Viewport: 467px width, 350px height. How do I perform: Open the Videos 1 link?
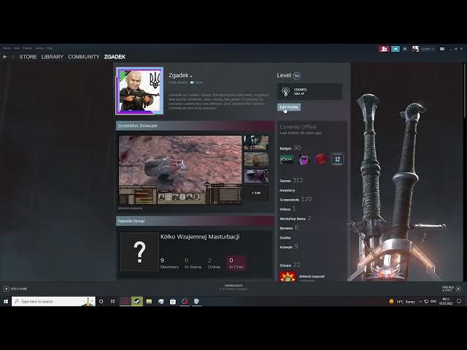(x=287, y=209)
